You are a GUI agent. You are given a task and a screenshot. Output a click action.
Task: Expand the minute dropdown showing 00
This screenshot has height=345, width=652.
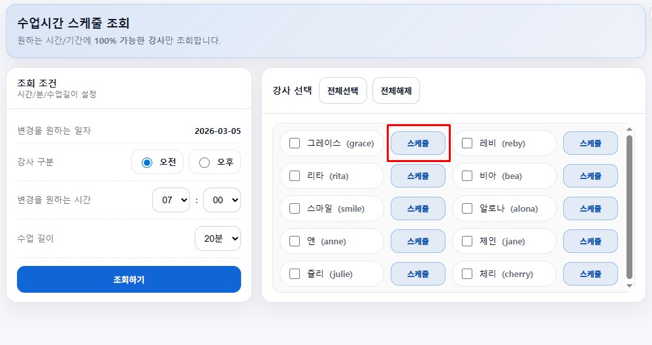[221, 200]
